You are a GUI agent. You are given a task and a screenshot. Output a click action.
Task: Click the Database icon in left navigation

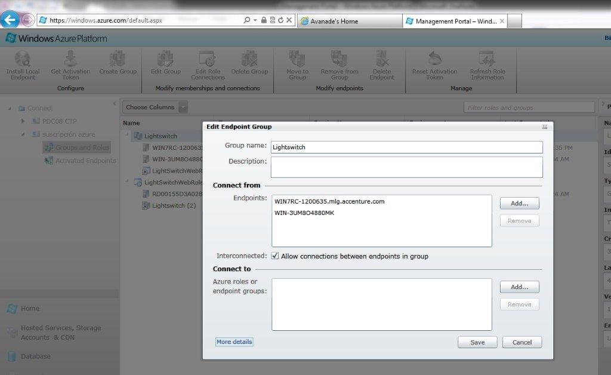12,356
